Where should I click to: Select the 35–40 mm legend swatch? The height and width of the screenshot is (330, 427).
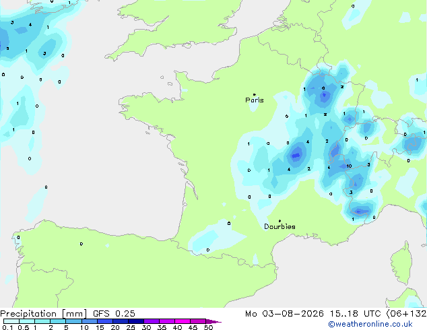(167, 321)
